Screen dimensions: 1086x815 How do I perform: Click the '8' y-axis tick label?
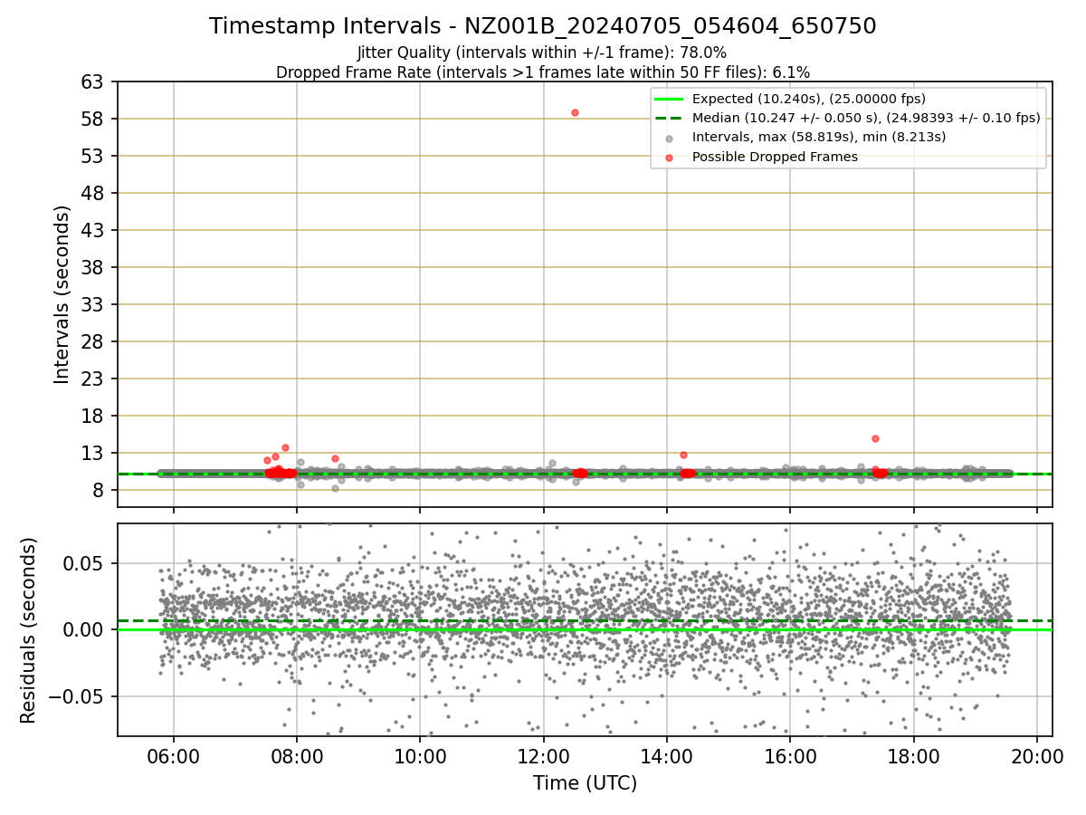click(98, 491)
